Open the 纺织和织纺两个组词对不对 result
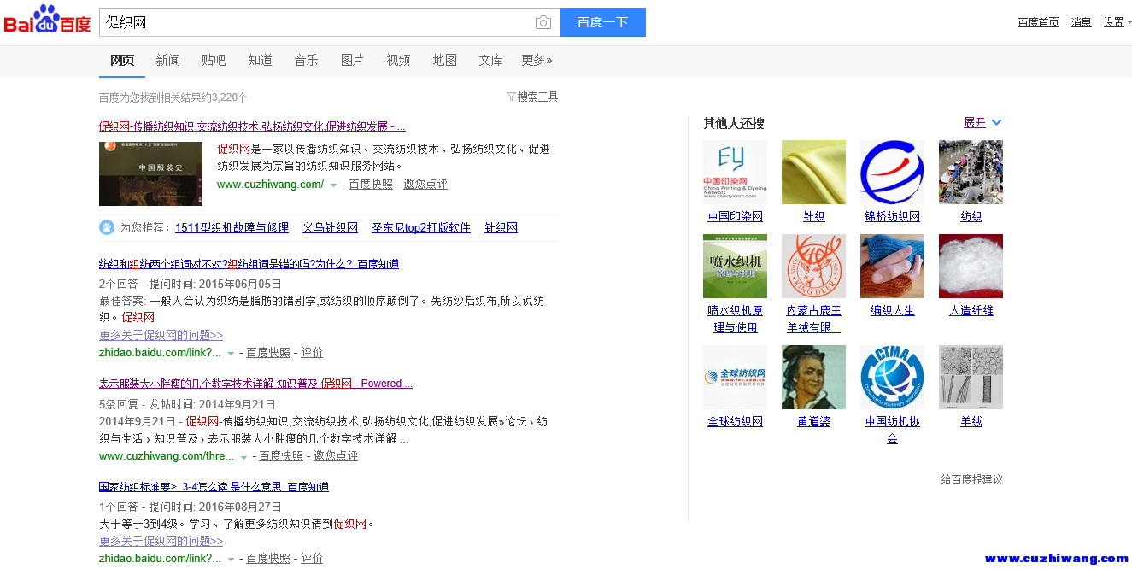This screenshot has height=569, width=1132. point(249,264)
